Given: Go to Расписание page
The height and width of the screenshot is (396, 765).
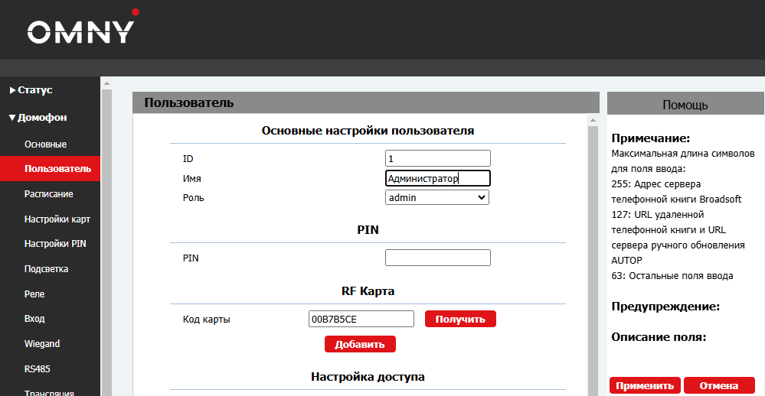Looking at the screenshot, I should point(48,194).
